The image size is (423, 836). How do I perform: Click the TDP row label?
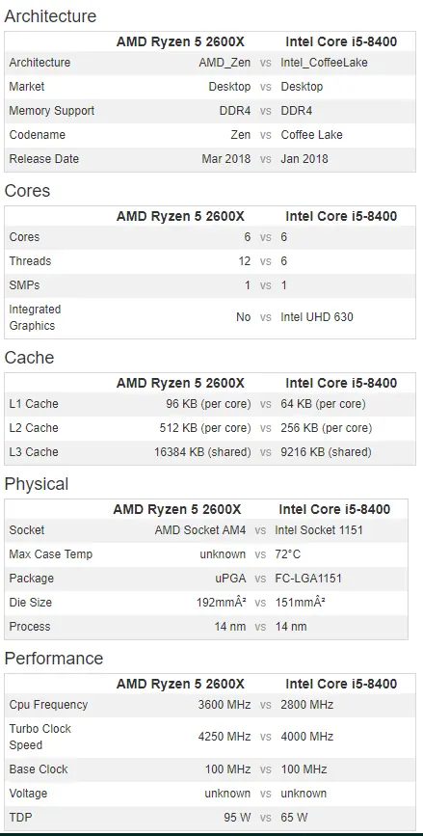click(x=20, y=818)
